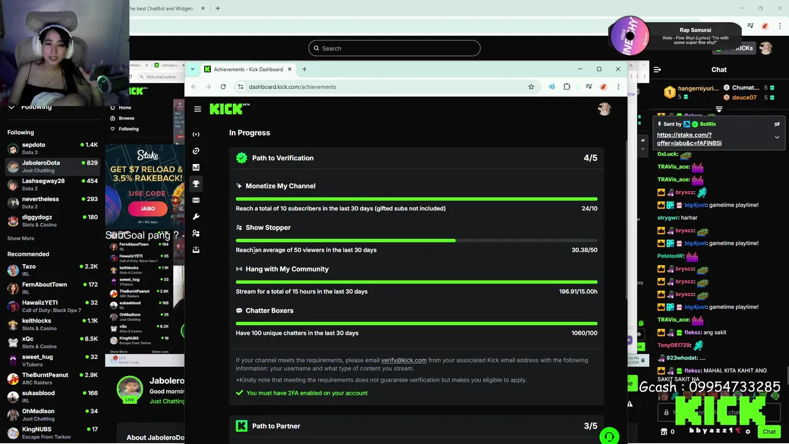Open a new tab next to Achievements tab
Screen dimensions: 789x444
[x=305, y=69]
